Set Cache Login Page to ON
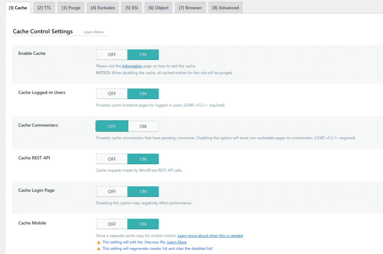The image size is (383, 254). point(143,192)
